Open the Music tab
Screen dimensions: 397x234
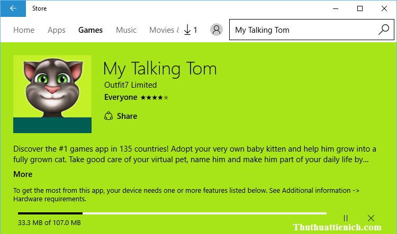(x=126, y=30)
